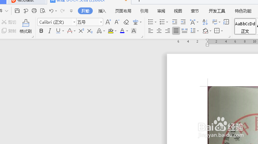This screenshot has width=258, height=144.
Task: Click Increase Indent icon
Action: 183,22
